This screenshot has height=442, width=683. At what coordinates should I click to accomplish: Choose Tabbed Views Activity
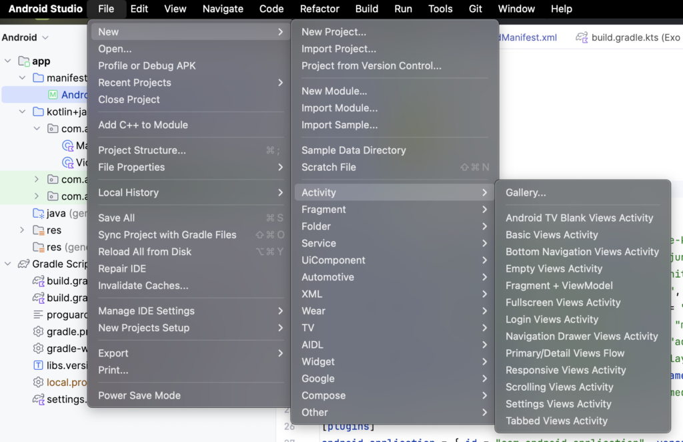pyautogui.click(x=582, y=421)
